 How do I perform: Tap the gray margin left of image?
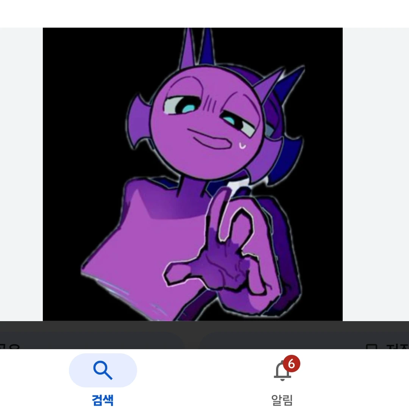(21, 174)
